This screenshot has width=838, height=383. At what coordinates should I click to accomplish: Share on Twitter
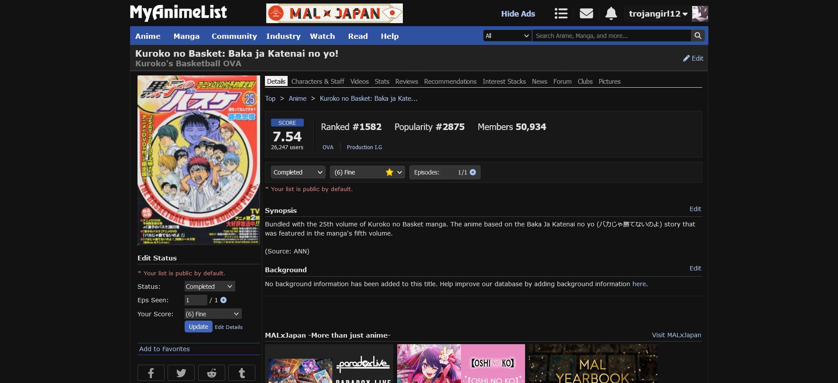(181, 373)
